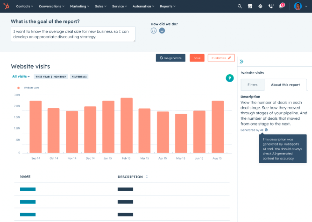Open the Reports menu
Image resolution: width=312 pixels, height=222 pixels.
(167, 6)
